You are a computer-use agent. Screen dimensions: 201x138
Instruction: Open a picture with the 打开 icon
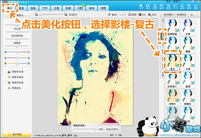pyautogui.click(x=141, y=7)
